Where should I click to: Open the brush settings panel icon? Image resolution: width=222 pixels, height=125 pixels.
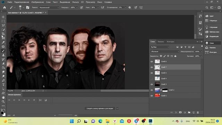coord(28,8)
